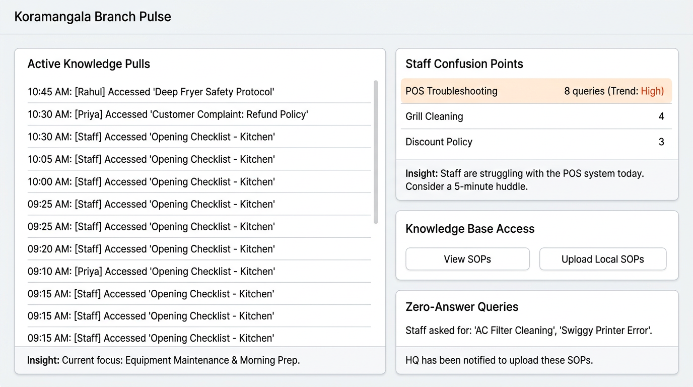693x387 pixels.
Task: Click the View SOPs button
Action: click(x=467, y=259)
